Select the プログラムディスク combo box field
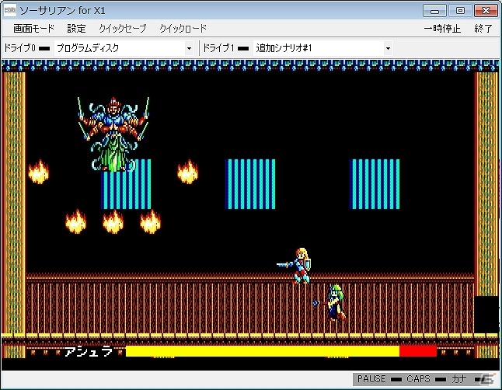This screenshot has height=390, width=502. click(124, 48)
